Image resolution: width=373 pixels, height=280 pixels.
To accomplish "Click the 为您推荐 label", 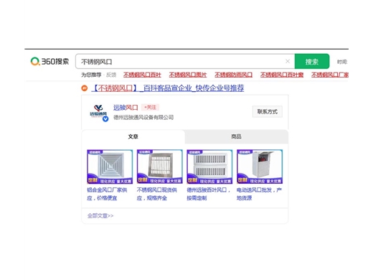I will (91, 75).
